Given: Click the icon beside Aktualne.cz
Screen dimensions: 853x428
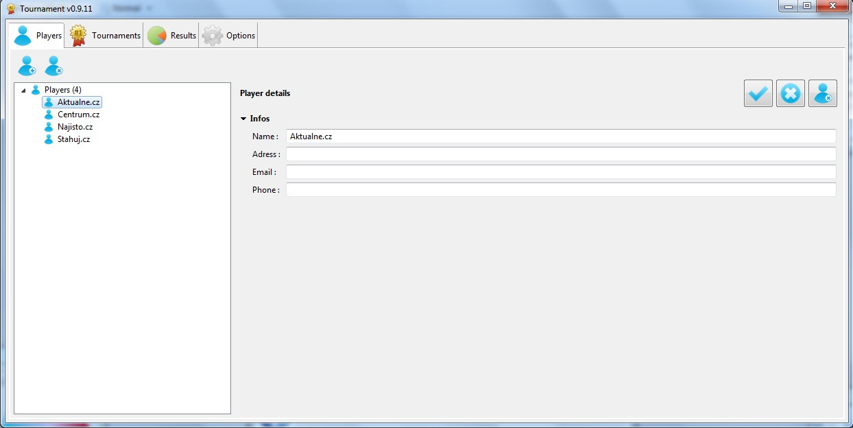Looking at the screenshot, I should pos(49,102).
